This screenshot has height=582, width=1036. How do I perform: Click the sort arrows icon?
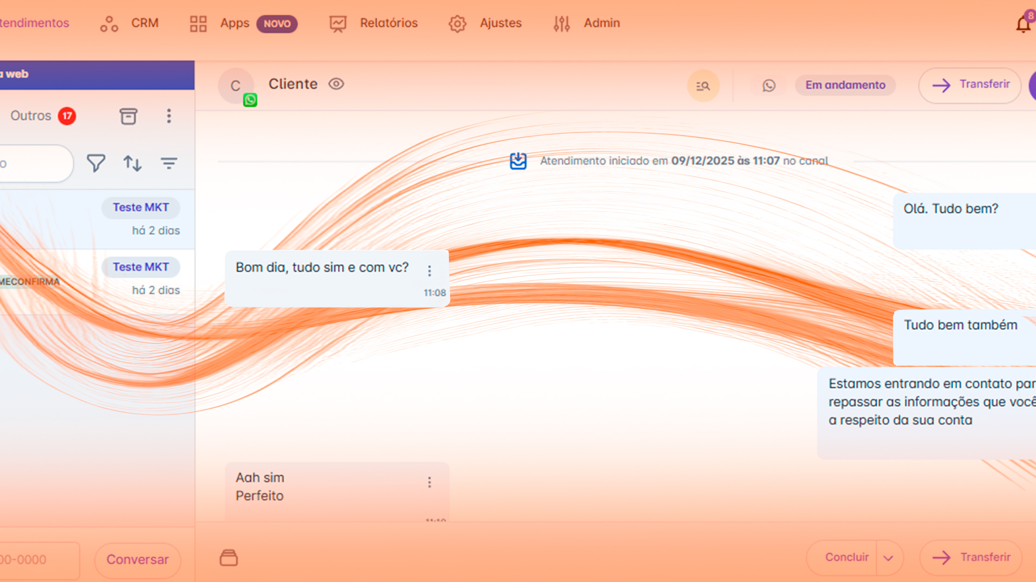pyautogui.click(x=132, y=163)
